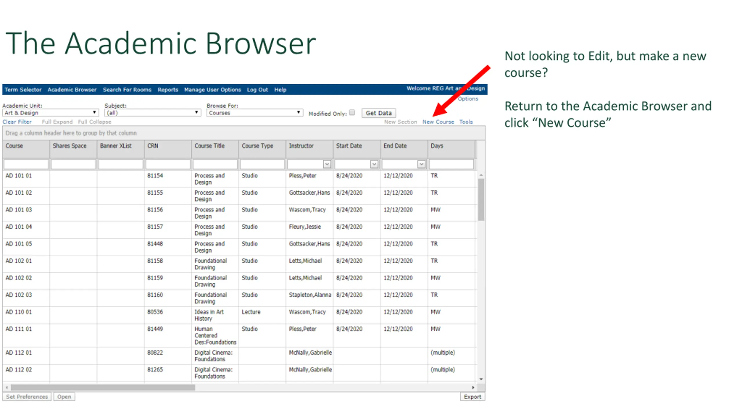This screenshot has height=417, width=742.
Task: Open Manage User Options
Action: point(212,90)
